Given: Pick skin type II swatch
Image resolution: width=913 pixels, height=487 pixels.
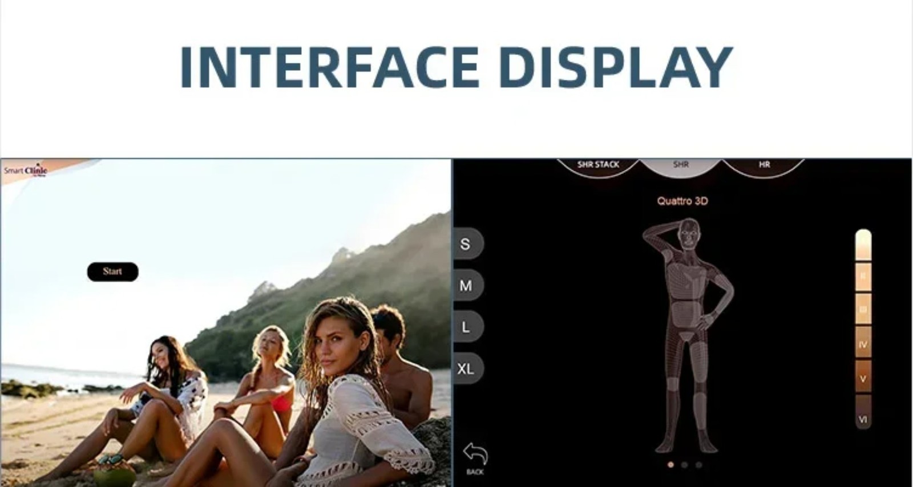Looking at the screenshot, I should [863, 277].
